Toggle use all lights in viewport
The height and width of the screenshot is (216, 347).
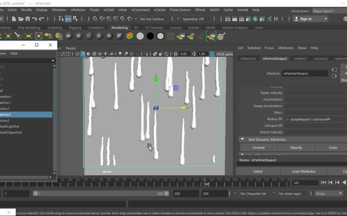tap(105, 54)
